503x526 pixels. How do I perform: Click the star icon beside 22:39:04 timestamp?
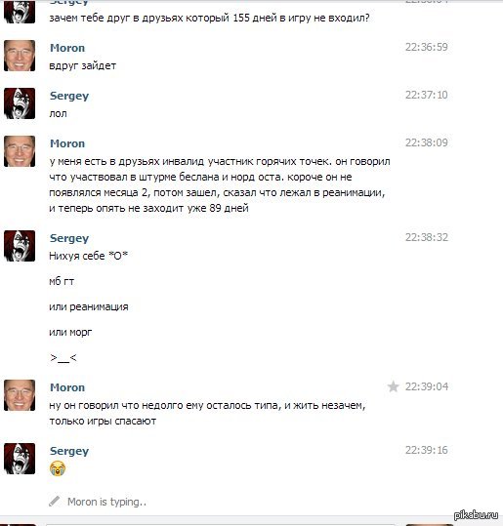393,386
